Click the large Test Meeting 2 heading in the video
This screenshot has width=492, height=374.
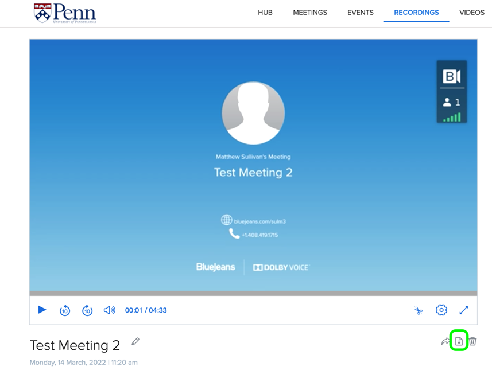(253, 173)
